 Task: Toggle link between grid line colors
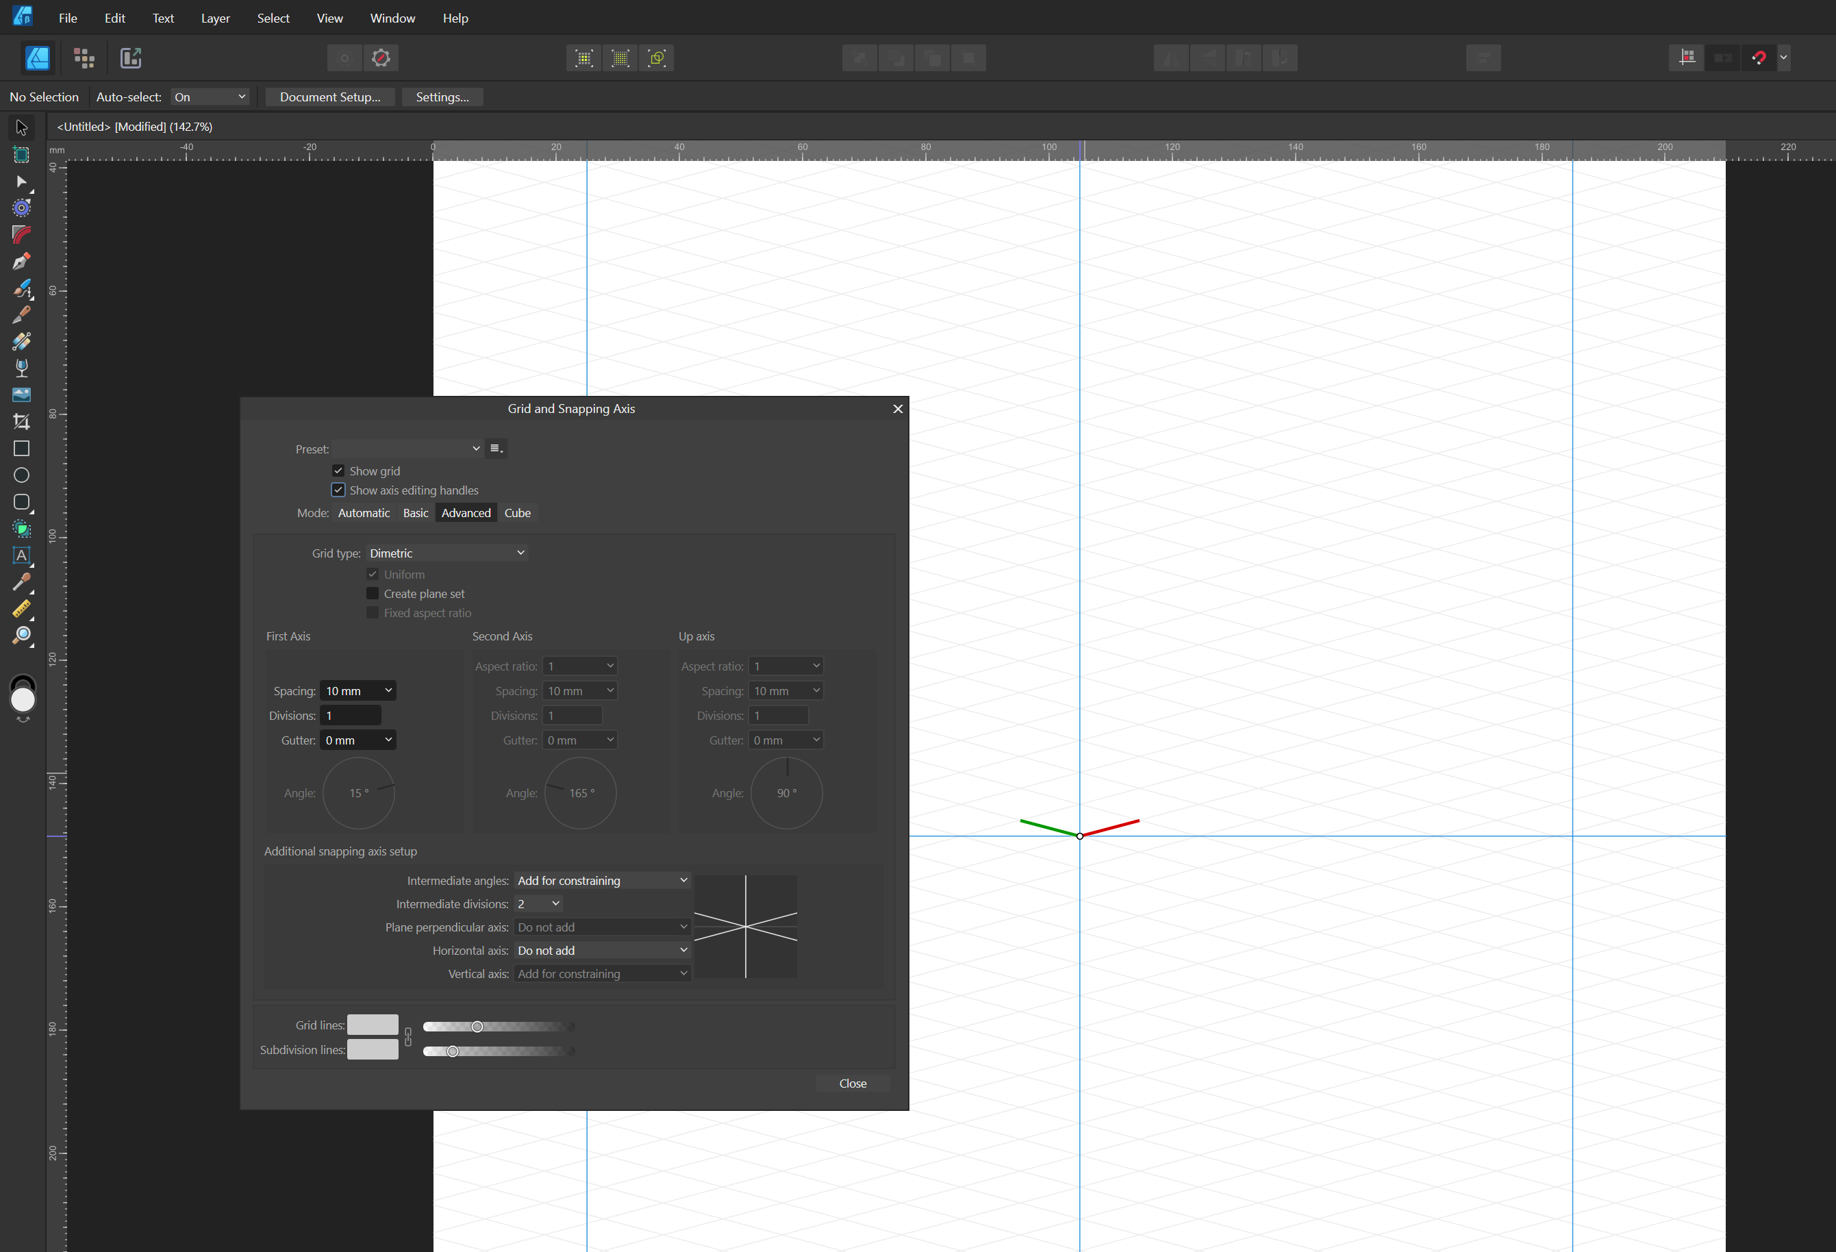pos(407,1037)
